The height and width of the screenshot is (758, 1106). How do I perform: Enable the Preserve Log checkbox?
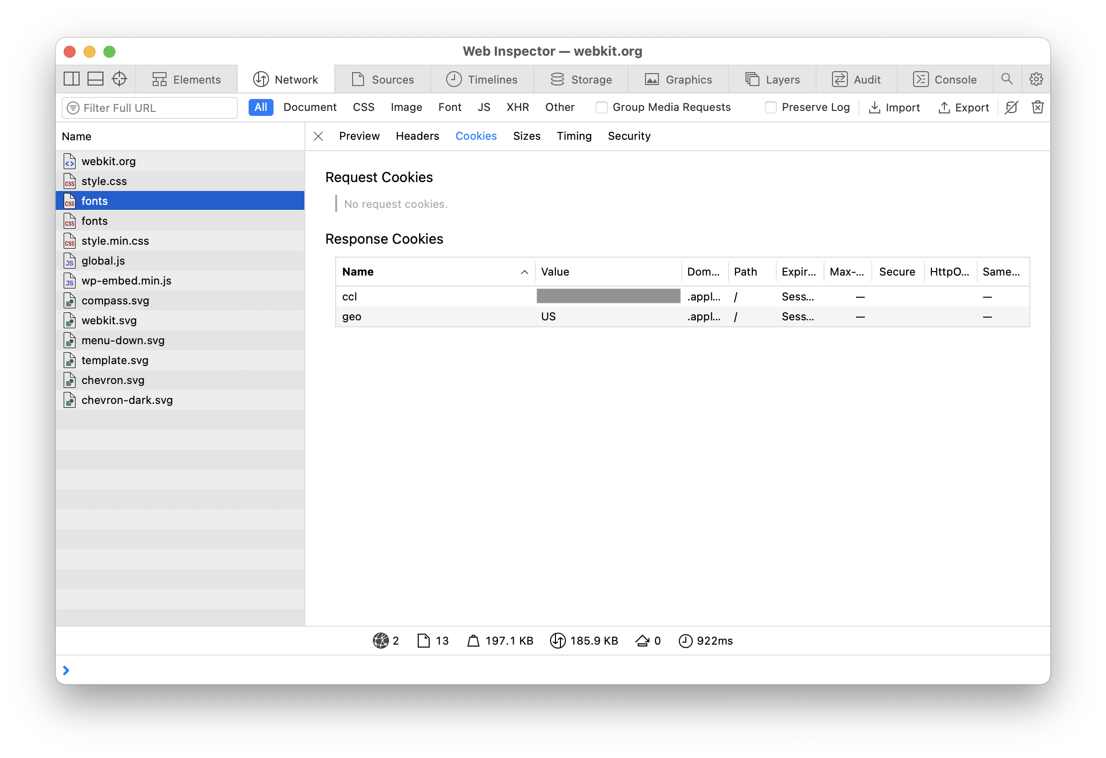(x=771, y=107)
